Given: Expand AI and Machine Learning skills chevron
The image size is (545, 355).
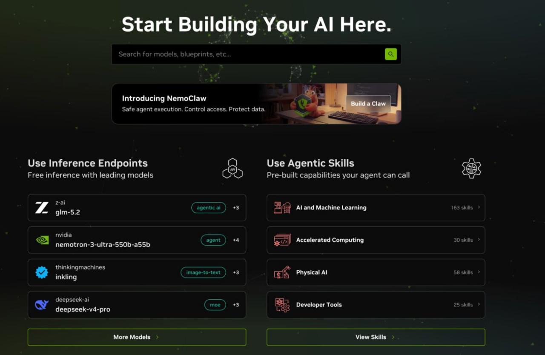Looking at the screenshot, I should (x=479, y=208).
